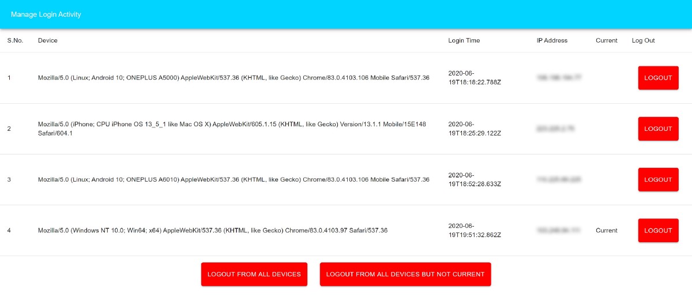
Task: Log out the current Windows NT session
Action: coord(658,230)
